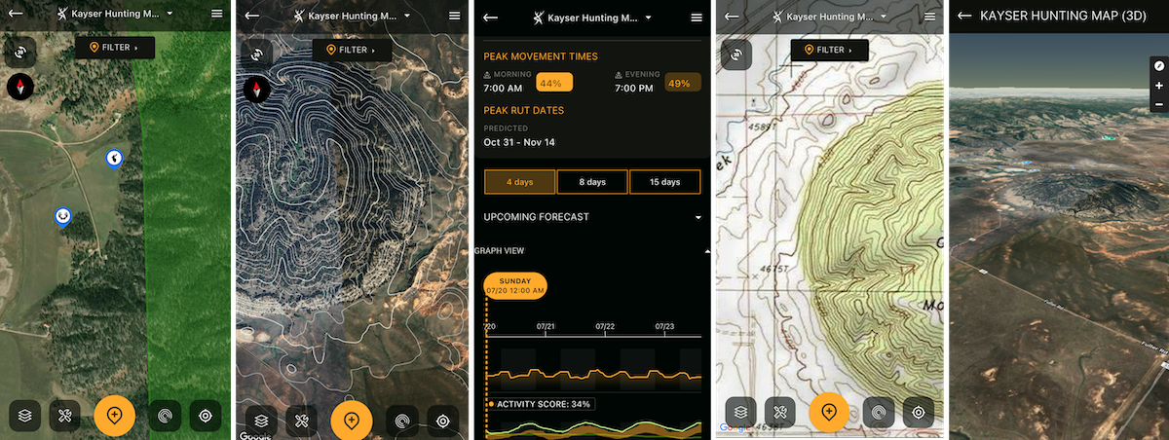Tap the 44% morning movement badge
Screen dimensions: 1169x440
(x=554, y=84)
